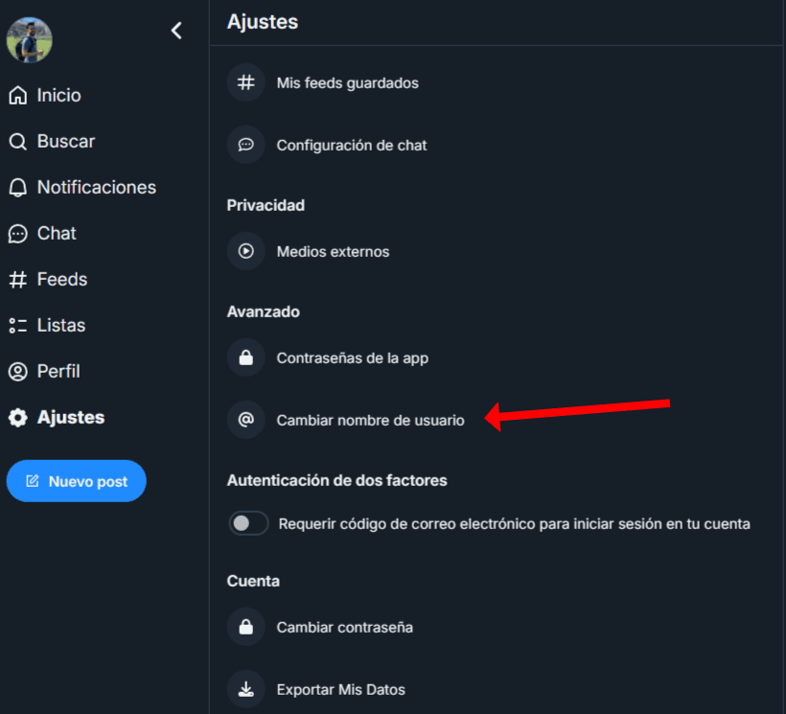Image resolution: width=786 pixels, height=714 pixels.
Task: Click the Buscar magnifier icon
Action: (18, 140)
